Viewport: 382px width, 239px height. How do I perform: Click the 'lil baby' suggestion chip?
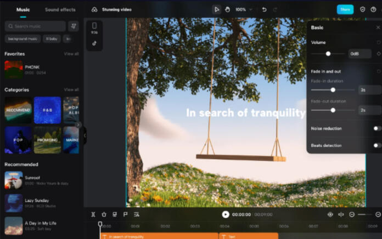(x=52, y=39)
